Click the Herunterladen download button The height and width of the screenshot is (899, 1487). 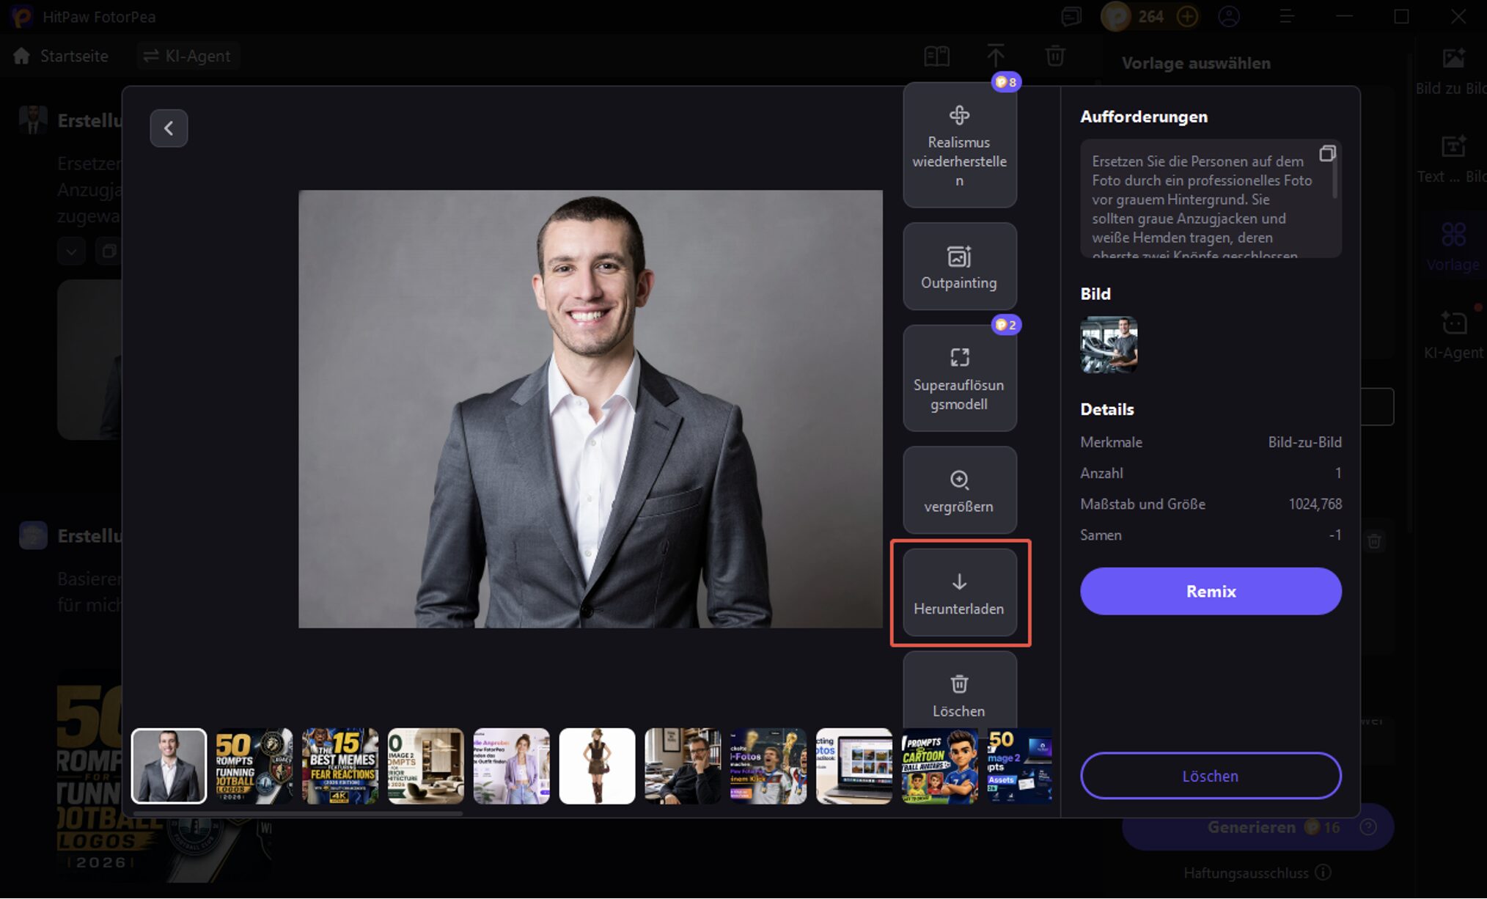tap(959, 592)
